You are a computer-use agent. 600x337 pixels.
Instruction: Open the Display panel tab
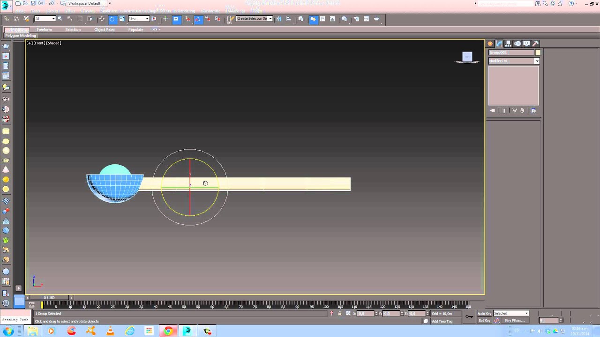[526, 44]
